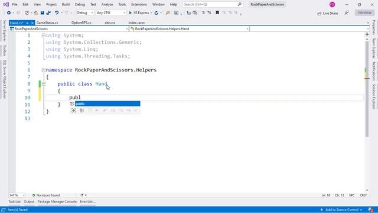378x213 pixels.
Task: Click the search magnifier icon in search box
Action: coord(240,4)
